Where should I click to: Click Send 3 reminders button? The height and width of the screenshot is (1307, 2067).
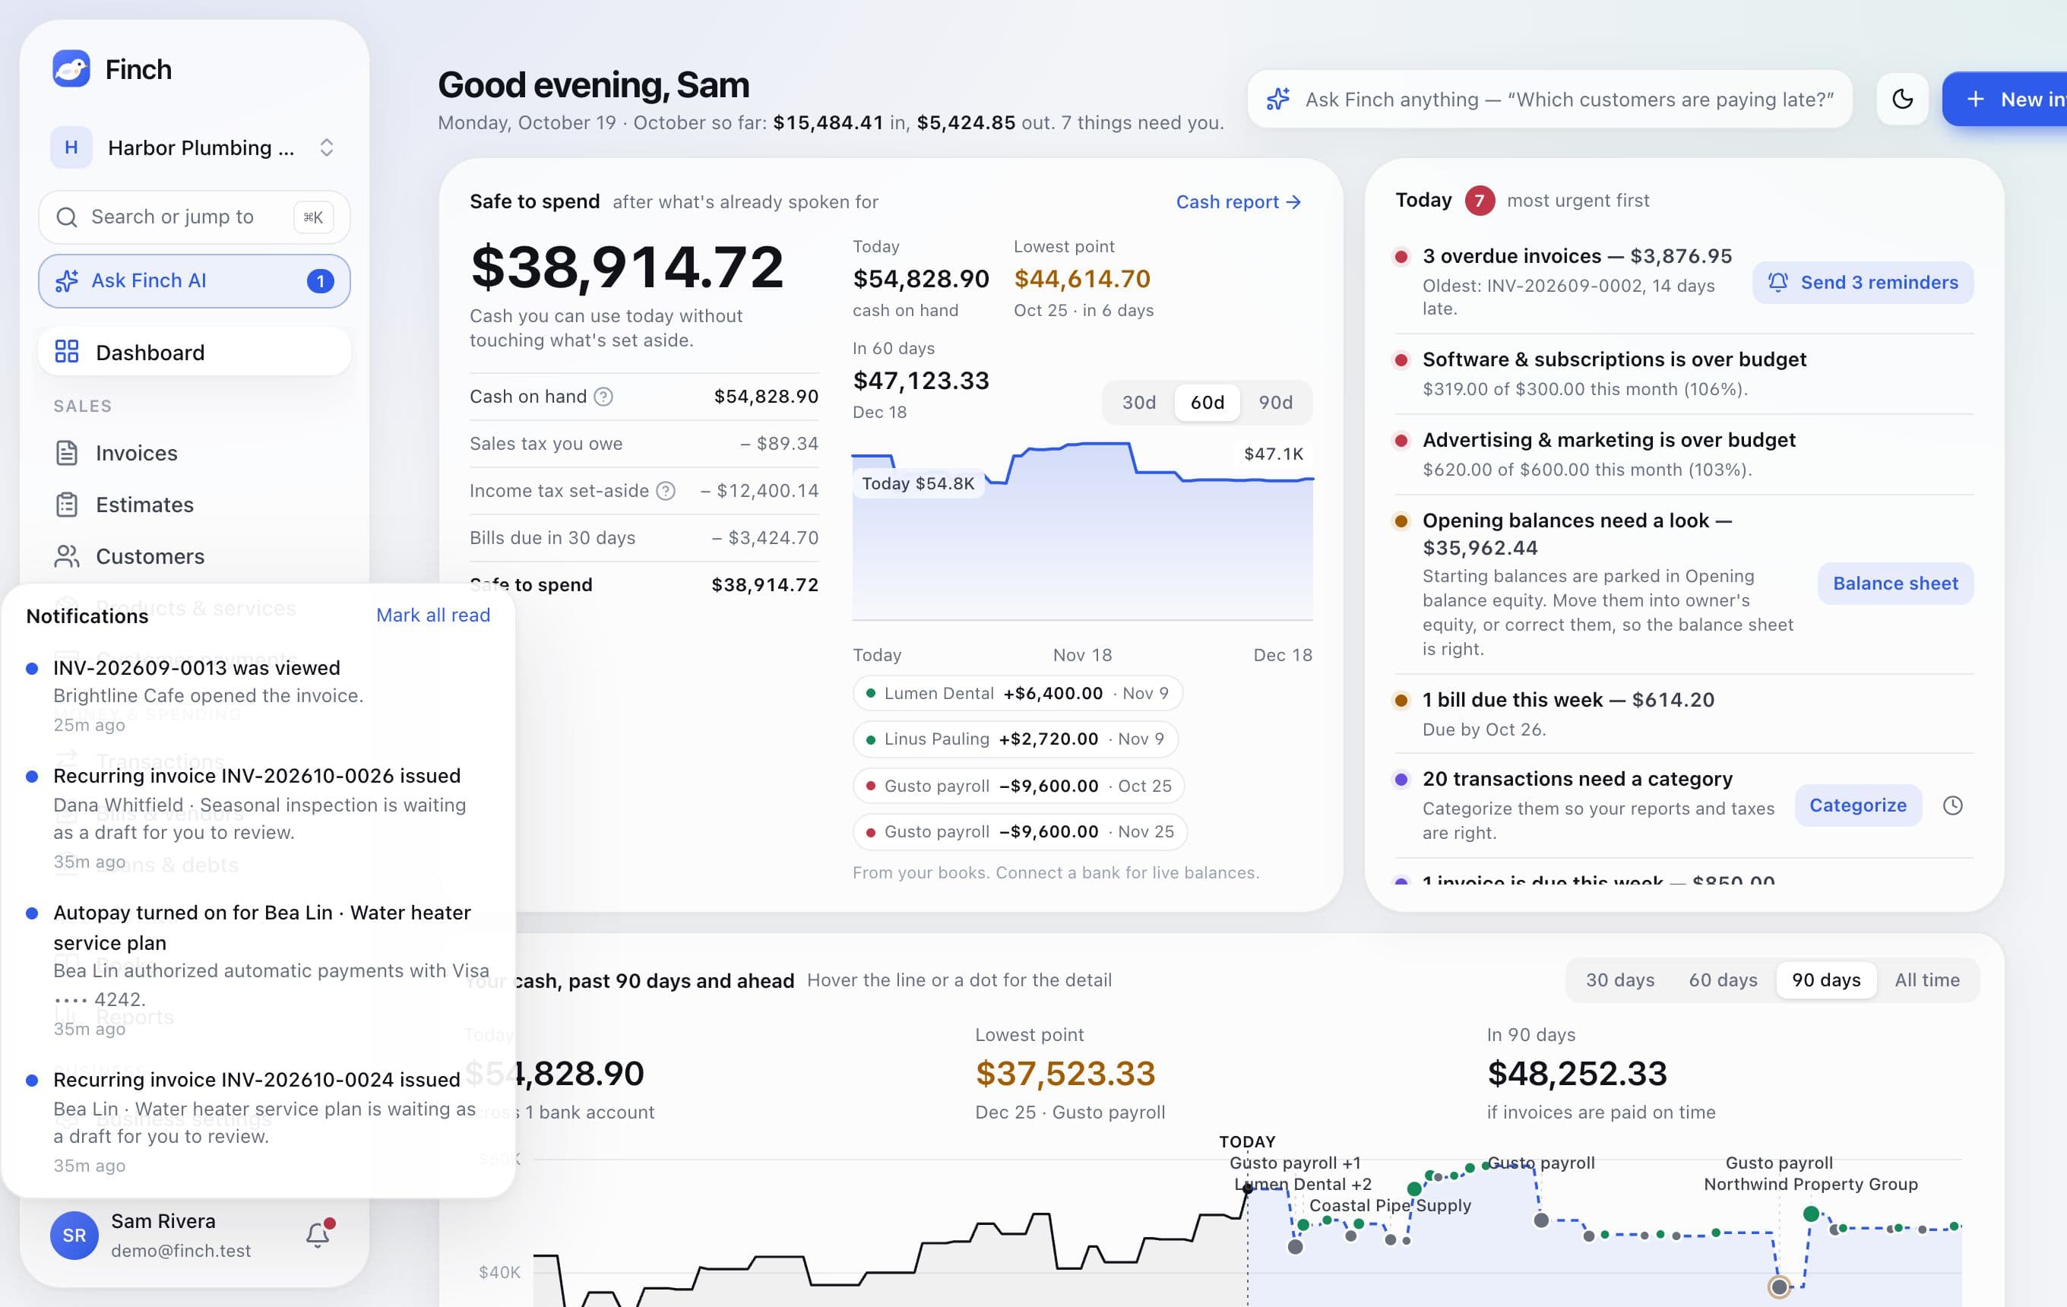[1863, 283]
